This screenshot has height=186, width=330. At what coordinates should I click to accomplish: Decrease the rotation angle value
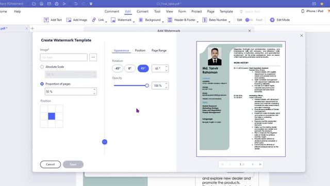166,70
